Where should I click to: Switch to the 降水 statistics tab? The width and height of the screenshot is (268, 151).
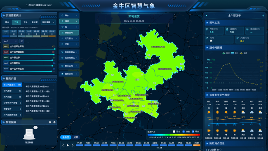tap(7, 22)
